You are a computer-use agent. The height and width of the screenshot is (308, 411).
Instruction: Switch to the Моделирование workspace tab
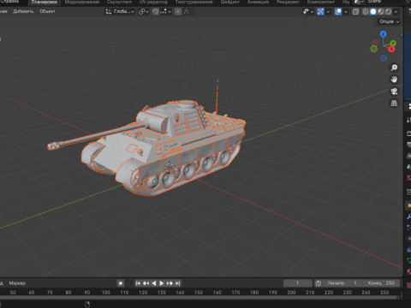(82, 2)
